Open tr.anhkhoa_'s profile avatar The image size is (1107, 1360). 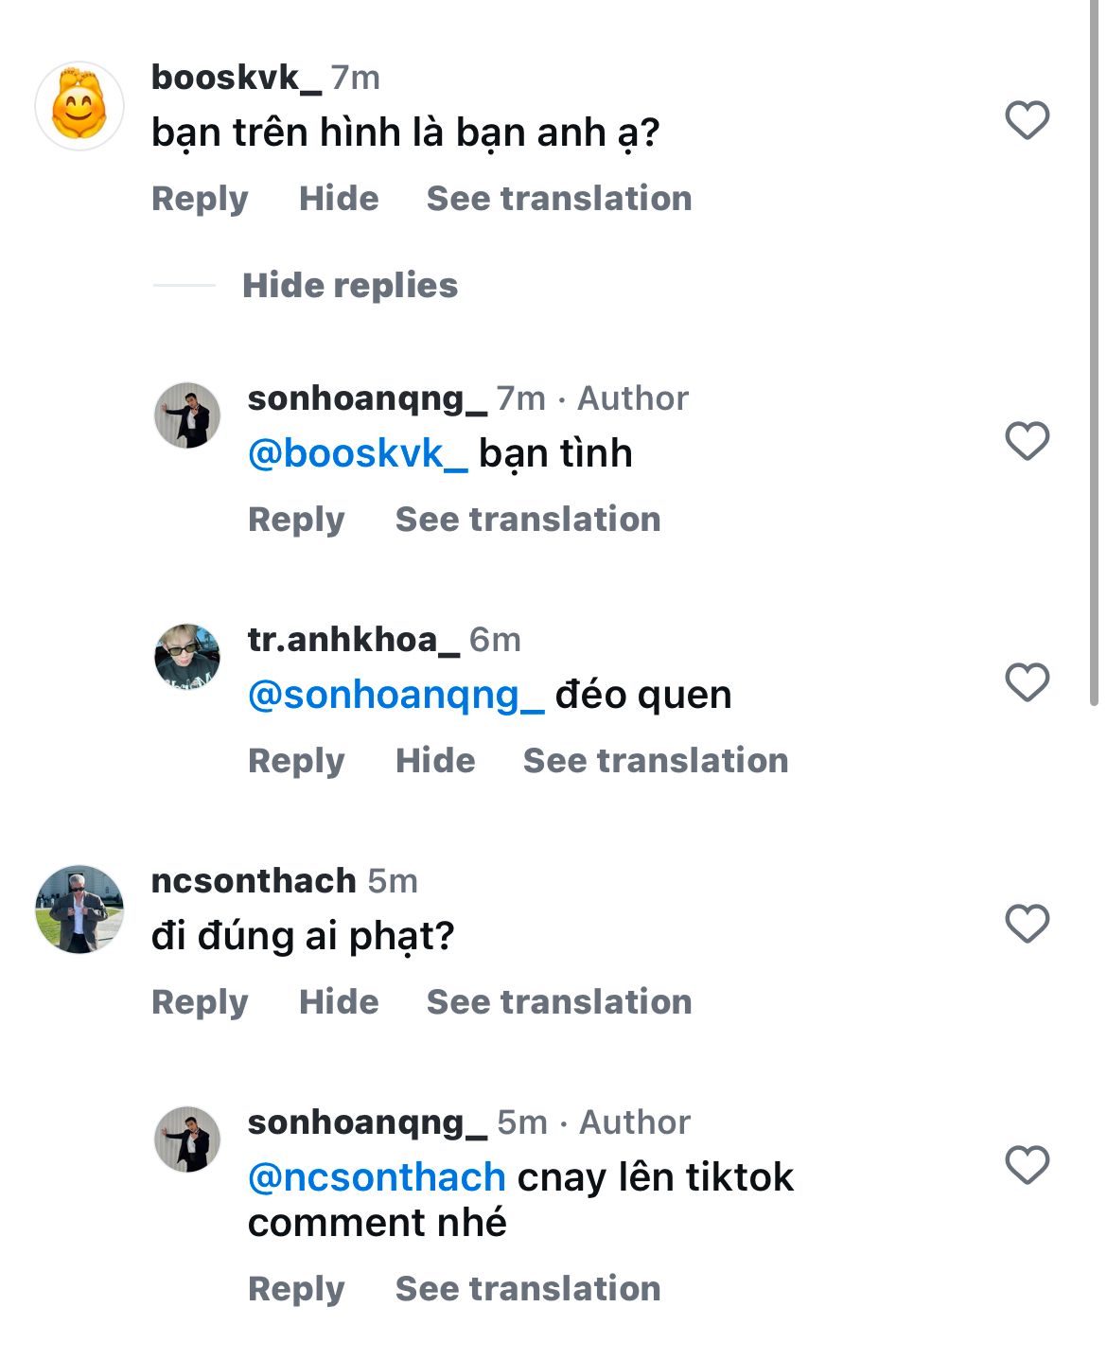click(x=187, y=656)
